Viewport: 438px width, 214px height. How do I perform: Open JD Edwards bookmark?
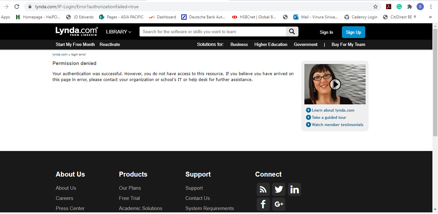[x=80, y=17]
